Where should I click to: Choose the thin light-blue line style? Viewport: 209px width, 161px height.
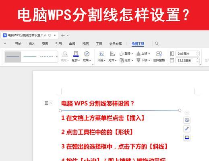pos(30,57)
